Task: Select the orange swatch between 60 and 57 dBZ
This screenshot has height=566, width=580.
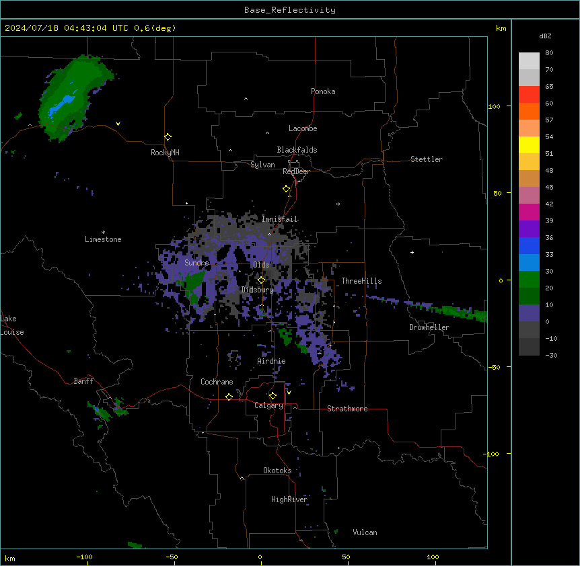Action: tap(529, 111)
